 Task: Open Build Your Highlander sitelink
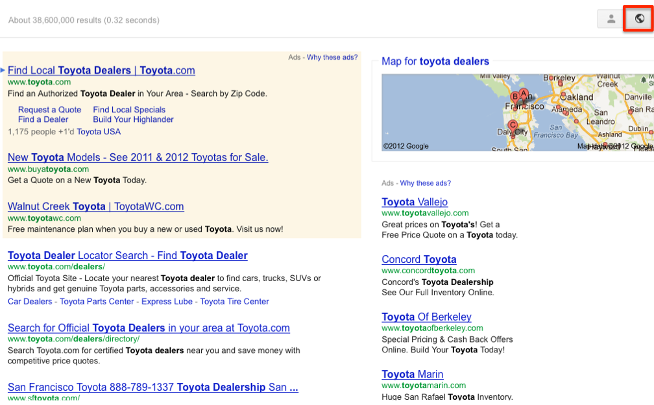tap(133, 119)
